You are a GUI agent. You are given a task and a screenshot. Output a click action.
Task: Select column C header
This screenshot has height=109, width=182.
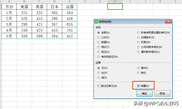click(x=39, y=2)
